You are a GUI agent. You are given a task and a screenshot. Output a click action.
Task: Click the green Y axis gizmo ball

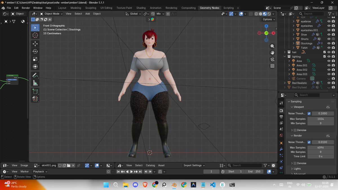[x=266, y=33]
